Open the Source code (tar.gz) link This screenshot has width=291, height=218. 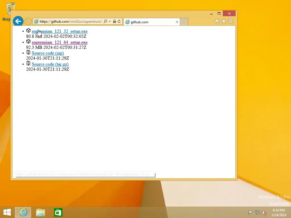click(x=50, y=64)
